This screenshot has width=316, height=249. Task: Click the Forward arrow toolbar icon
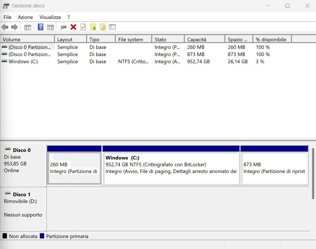(15, 27)
